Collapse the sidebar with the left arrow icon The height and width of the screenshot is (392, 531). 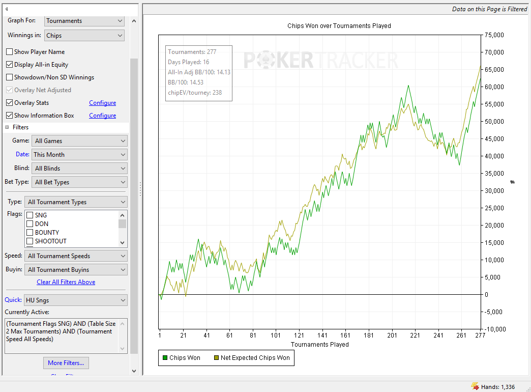[7, 9]
